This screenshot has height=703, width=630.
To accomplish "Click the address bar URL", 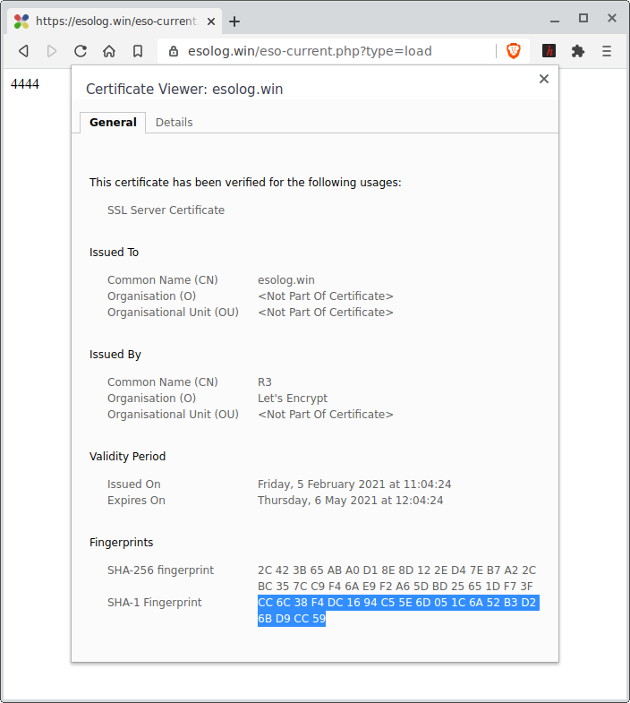I will tap(309, 51).
